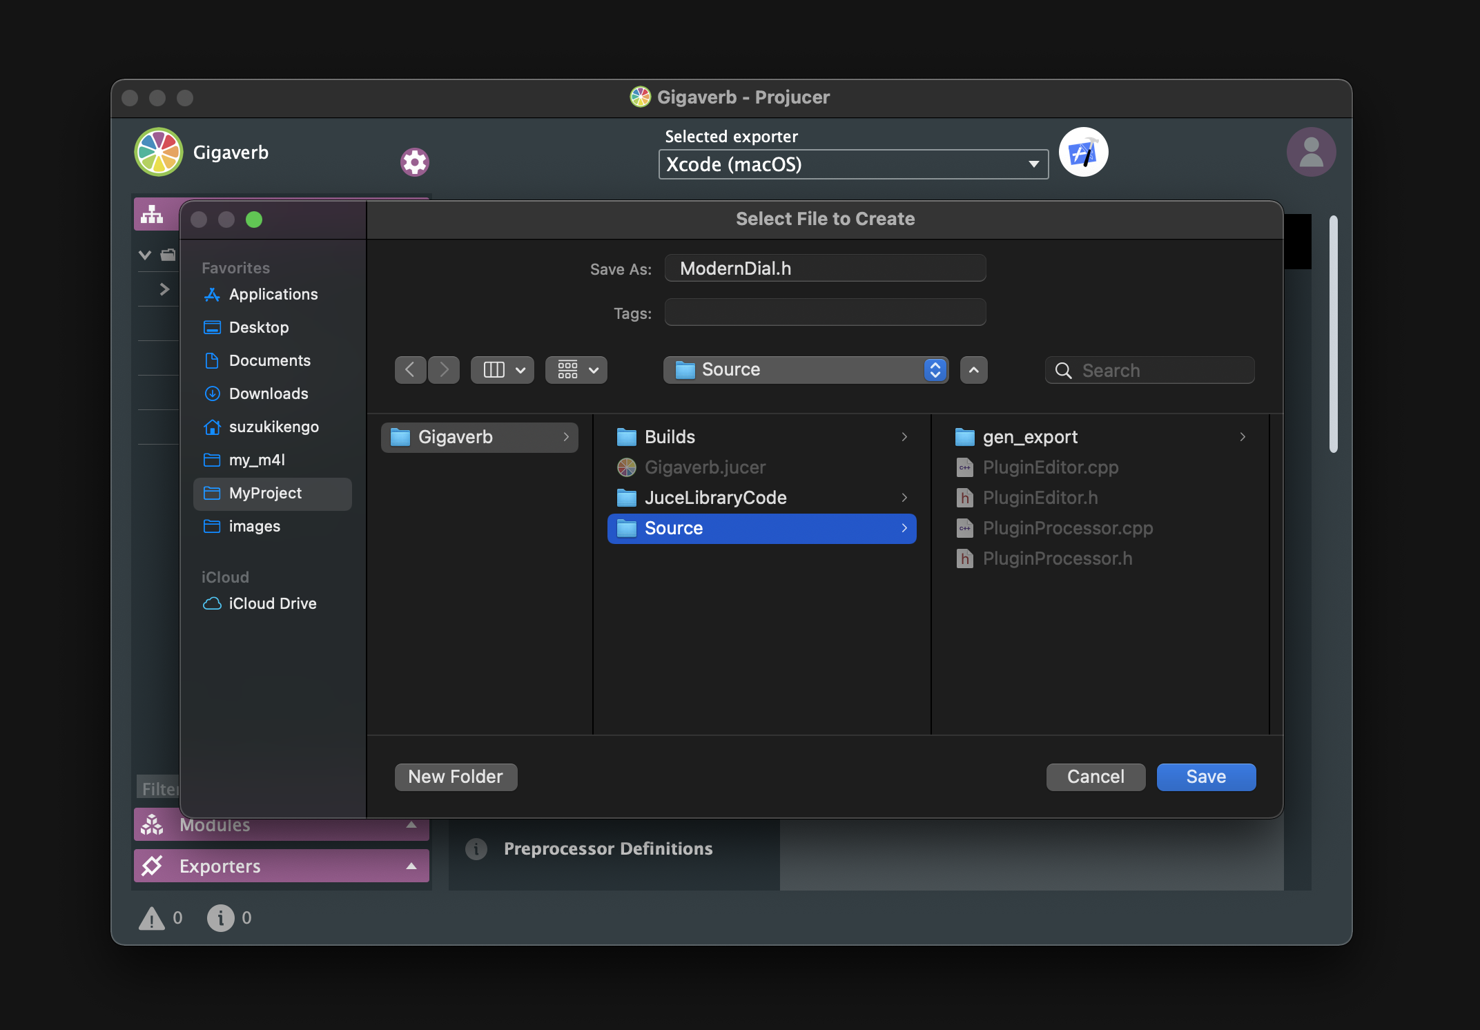Image resolution: width=1480 pixels, height=1030 pixels.
Task: Click PluginEditor.cpp file
Action: point(1100,467)
